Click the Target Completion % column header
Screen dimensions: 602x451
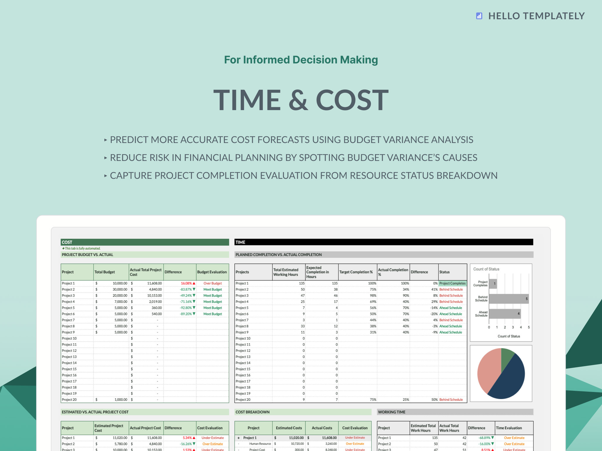click(x=357, y=272)
